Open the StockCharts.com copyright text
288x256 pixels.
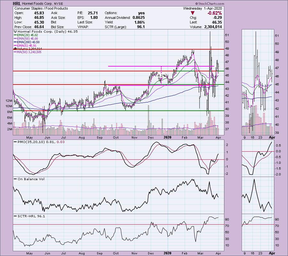coord(210,4)
